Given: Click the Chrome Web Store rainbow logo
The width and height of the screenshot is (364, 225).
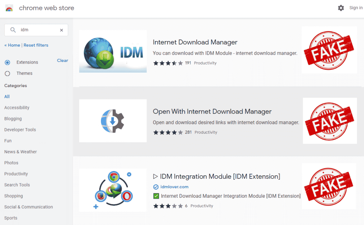Looking at the screenshot, I should [9, 8].
